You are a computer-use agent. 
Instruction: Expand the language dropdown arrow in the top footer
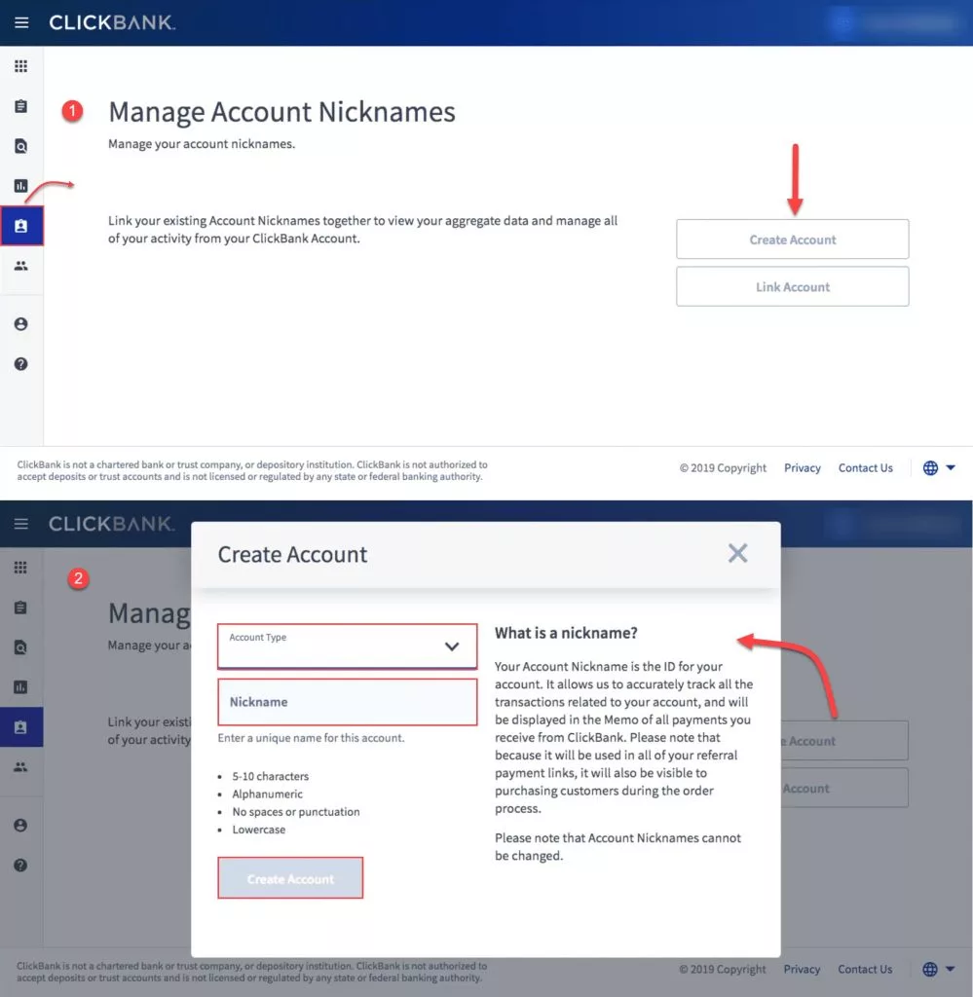click(951, 468)
